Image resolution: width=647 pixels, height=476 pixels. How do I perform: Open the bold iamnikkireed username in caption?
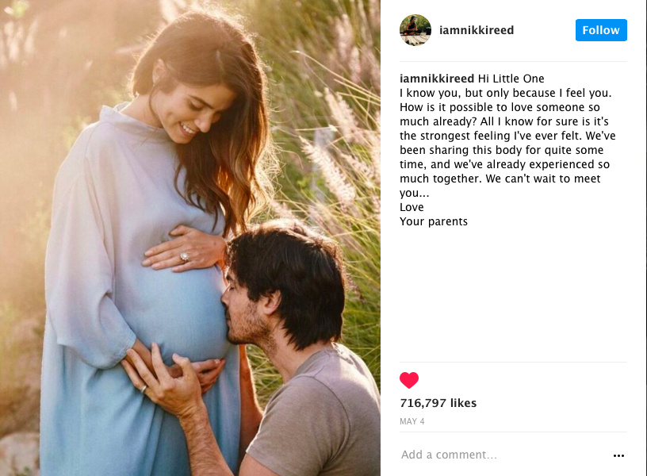[x=437, y=79]
